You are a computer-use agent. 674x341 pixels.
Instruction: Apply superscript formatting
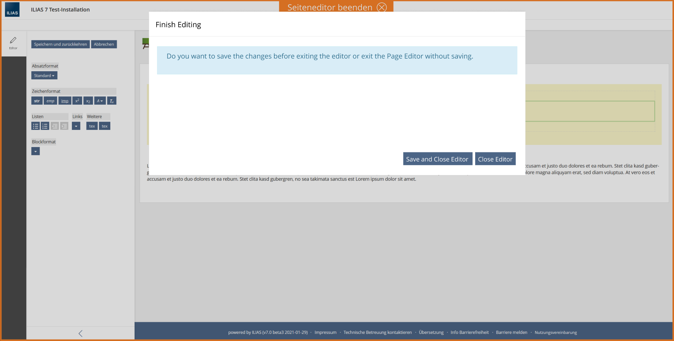(77, 101)
